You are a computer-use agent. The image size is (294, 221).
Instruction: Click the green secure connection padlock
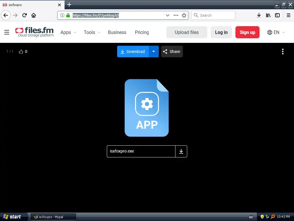(x=68, y=15)
